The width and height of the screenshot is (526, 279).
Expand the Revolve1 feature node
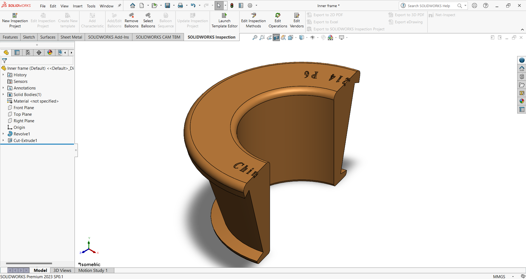coord(3,134)
